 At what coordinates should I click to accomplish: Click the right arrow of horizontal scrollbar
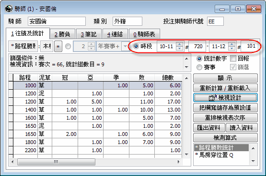click(178, 162)
